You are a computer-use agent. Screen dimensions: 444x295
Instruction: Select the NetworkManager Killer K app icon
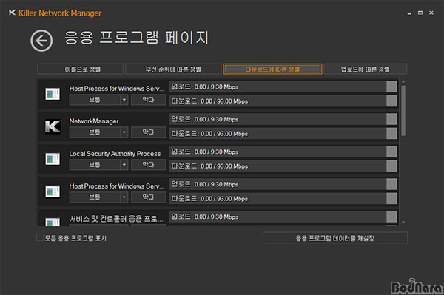click(x=53, y=126)
